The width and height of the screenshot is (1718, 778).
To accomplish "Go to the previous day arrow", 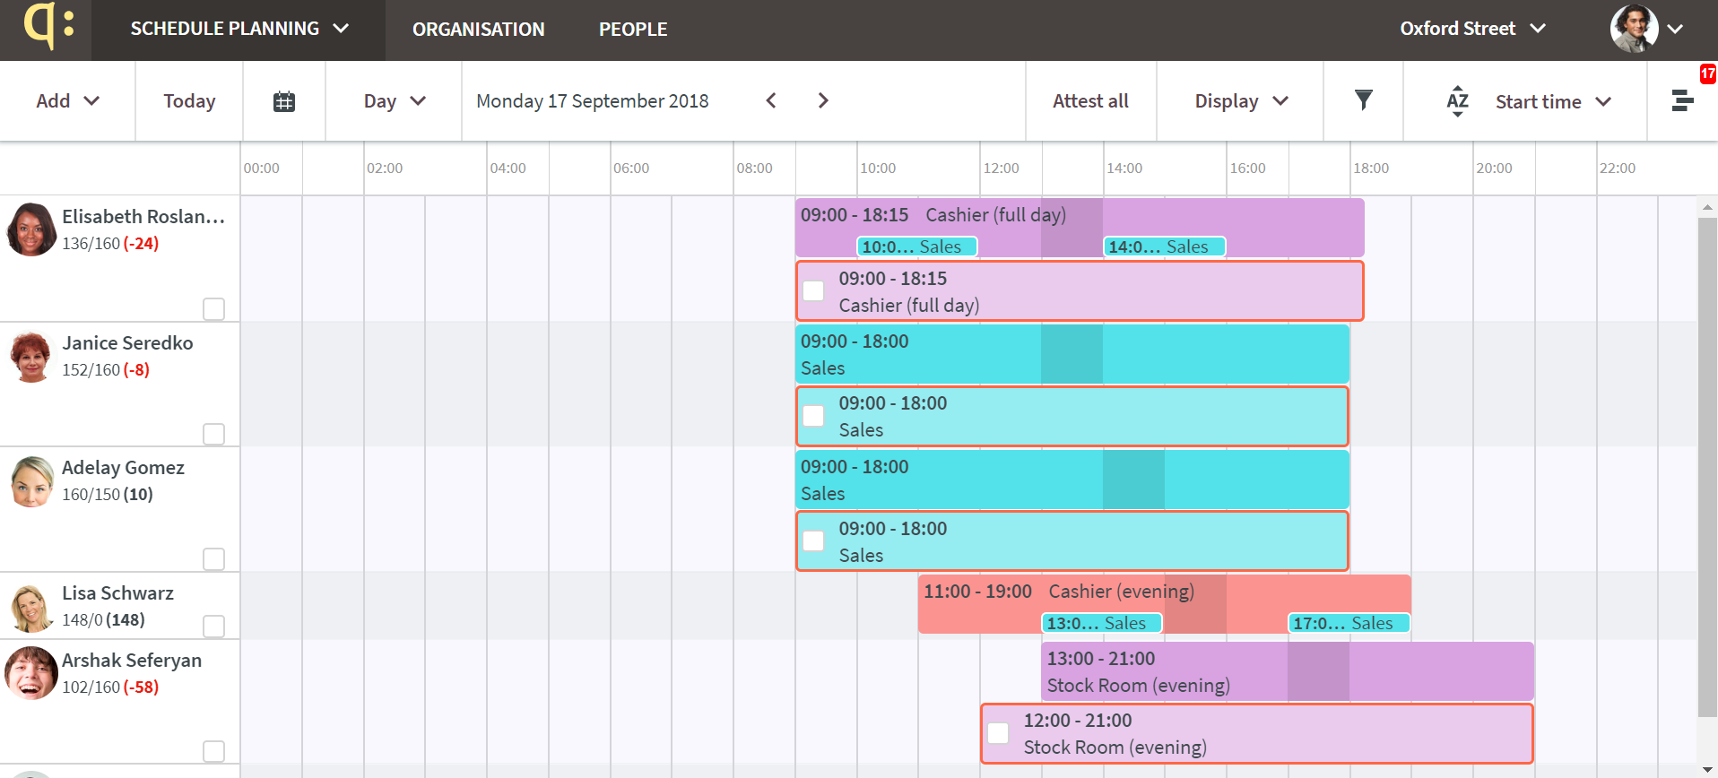I will tap(771, 100).
